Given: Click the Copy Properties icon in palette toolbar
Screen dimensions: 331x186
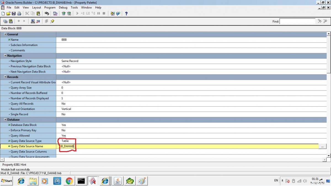Looking at the screenshot, I should point(5,21).
